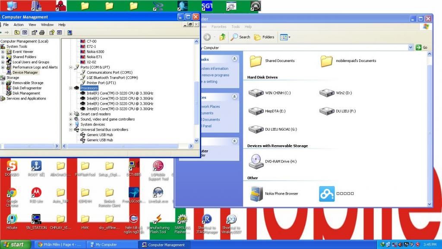442x249 pixels.
Task: Click the up one level icon in Computer Management
Action: click(x=17, y=33)
